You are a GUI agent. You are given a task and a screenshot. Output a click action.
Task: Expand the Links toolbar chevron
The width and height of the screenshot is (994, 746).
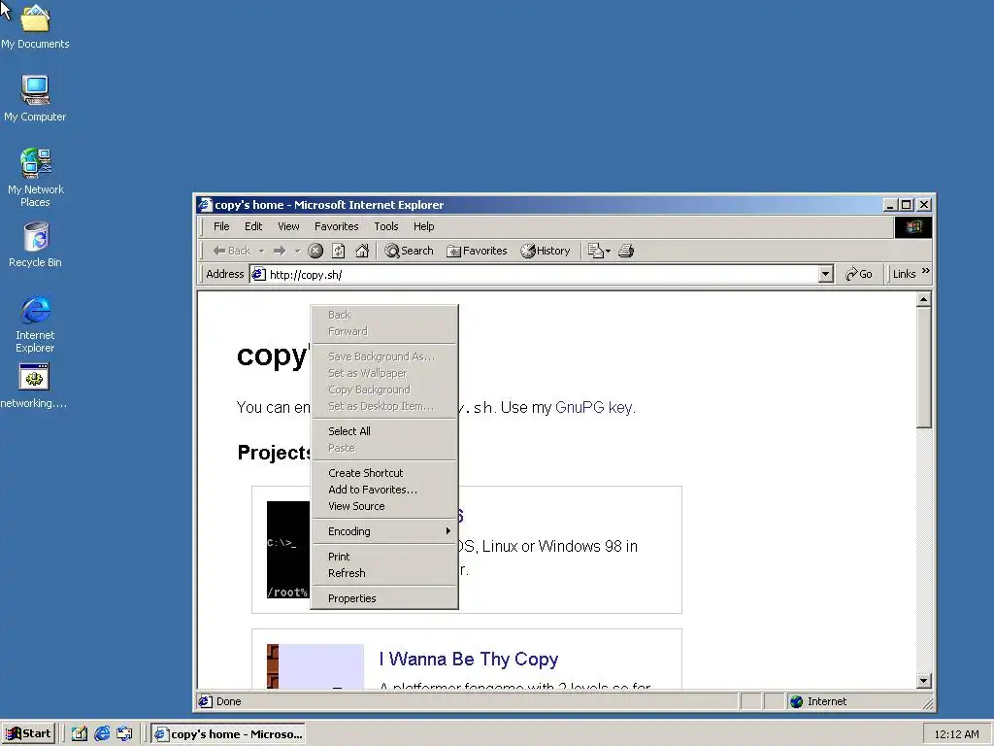[926, 272]
